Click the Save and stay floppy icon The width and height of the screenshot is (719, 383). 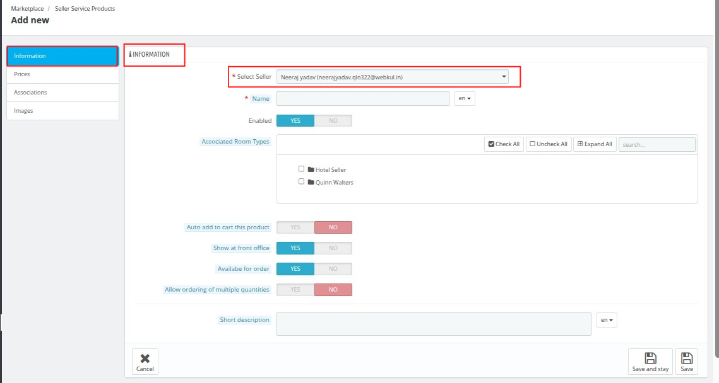point(650,358)
